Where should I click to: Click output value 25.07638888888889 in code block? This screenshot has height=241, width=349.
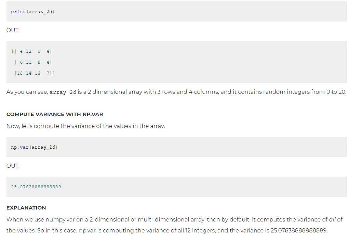tap(36, 187)
